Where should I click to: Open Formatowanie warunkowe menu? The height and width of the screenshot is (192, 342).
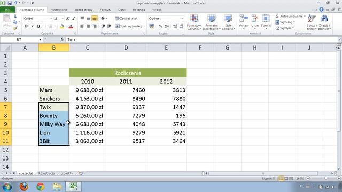coord(194,22)
